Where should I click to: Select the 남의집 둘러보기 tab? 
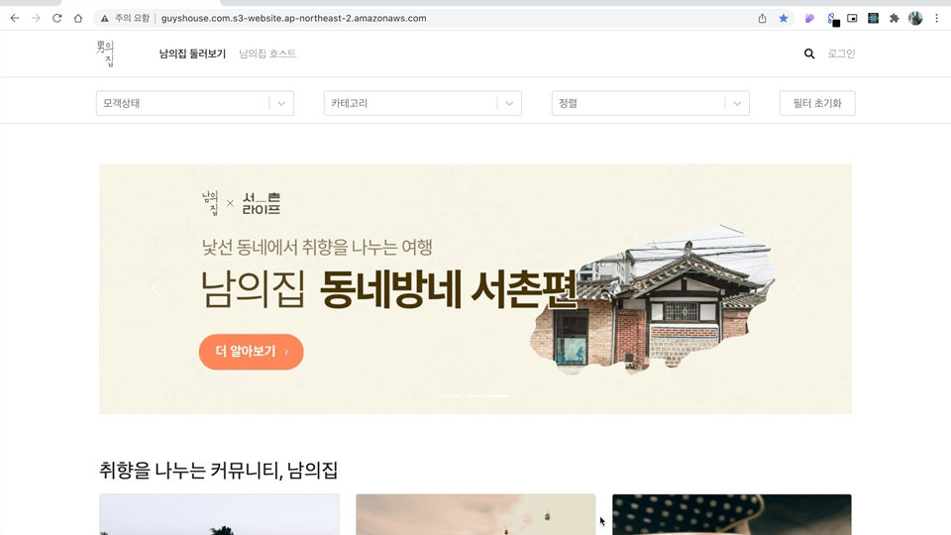[192, 53]
